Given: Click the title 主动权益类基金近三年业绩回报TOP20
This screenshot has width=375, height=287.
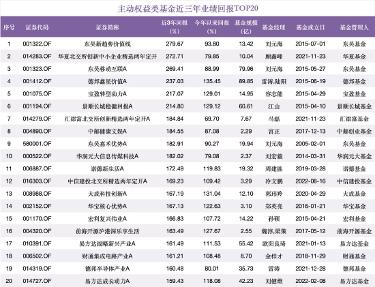Looking at the screenshot, I should coord(187,8).
